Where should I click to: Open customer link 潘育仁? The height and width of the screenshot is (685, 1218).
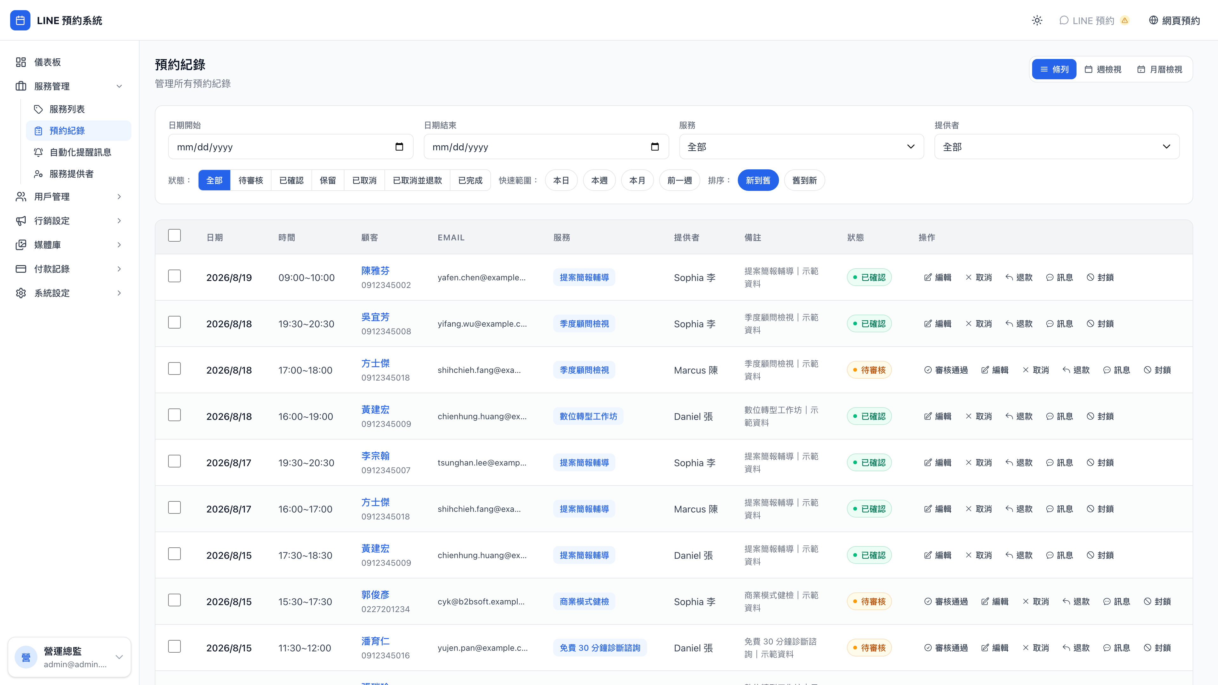376,642
